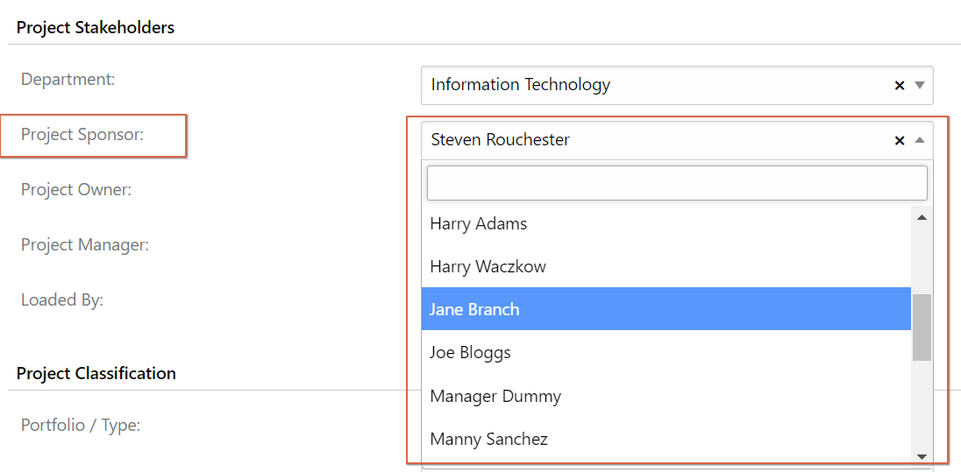
Task: Select Manny Sanchez from the list
Action: (x=666, y=439)
